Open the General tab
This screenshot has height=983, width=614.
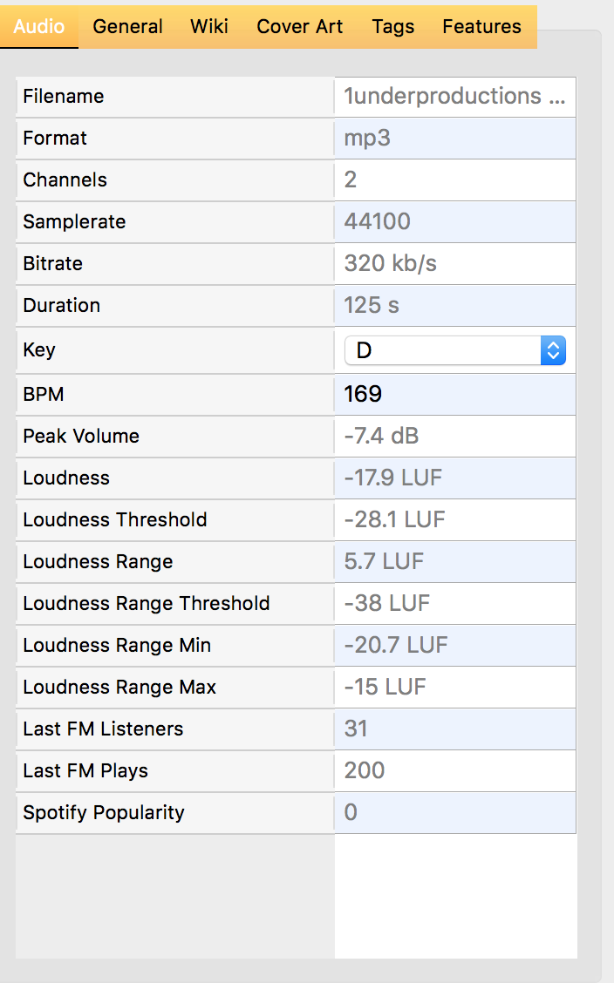coord(127,26)
